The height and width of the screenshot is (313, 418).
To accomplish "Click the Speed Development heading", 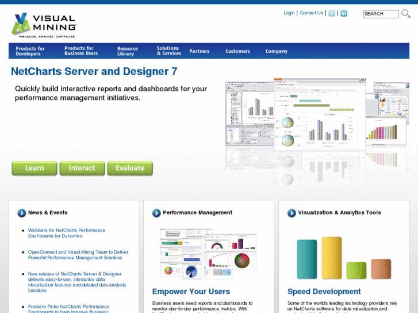I will click(x=324, y=291).
